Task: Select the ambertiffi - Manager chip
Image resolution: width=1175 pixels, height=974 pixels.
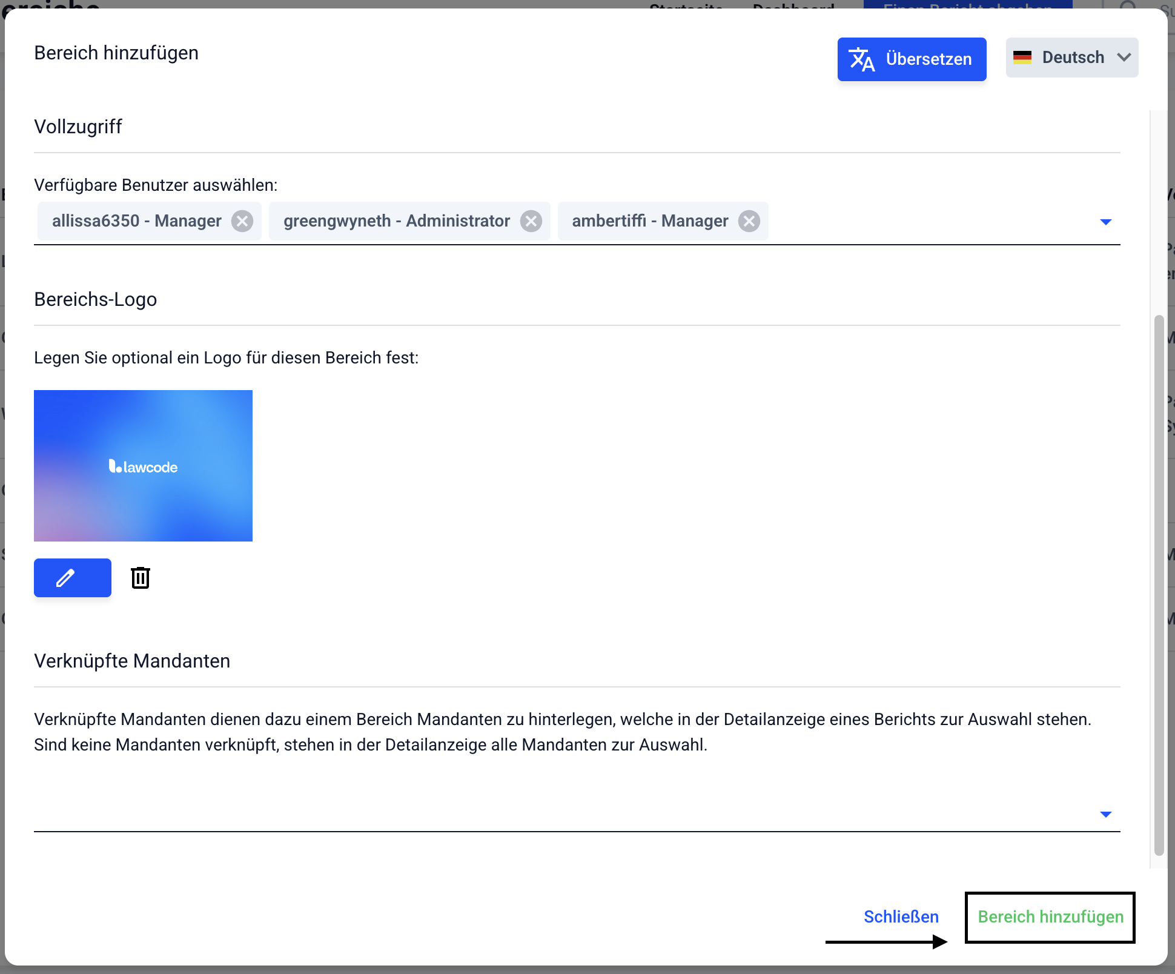Action: point(650,221)
